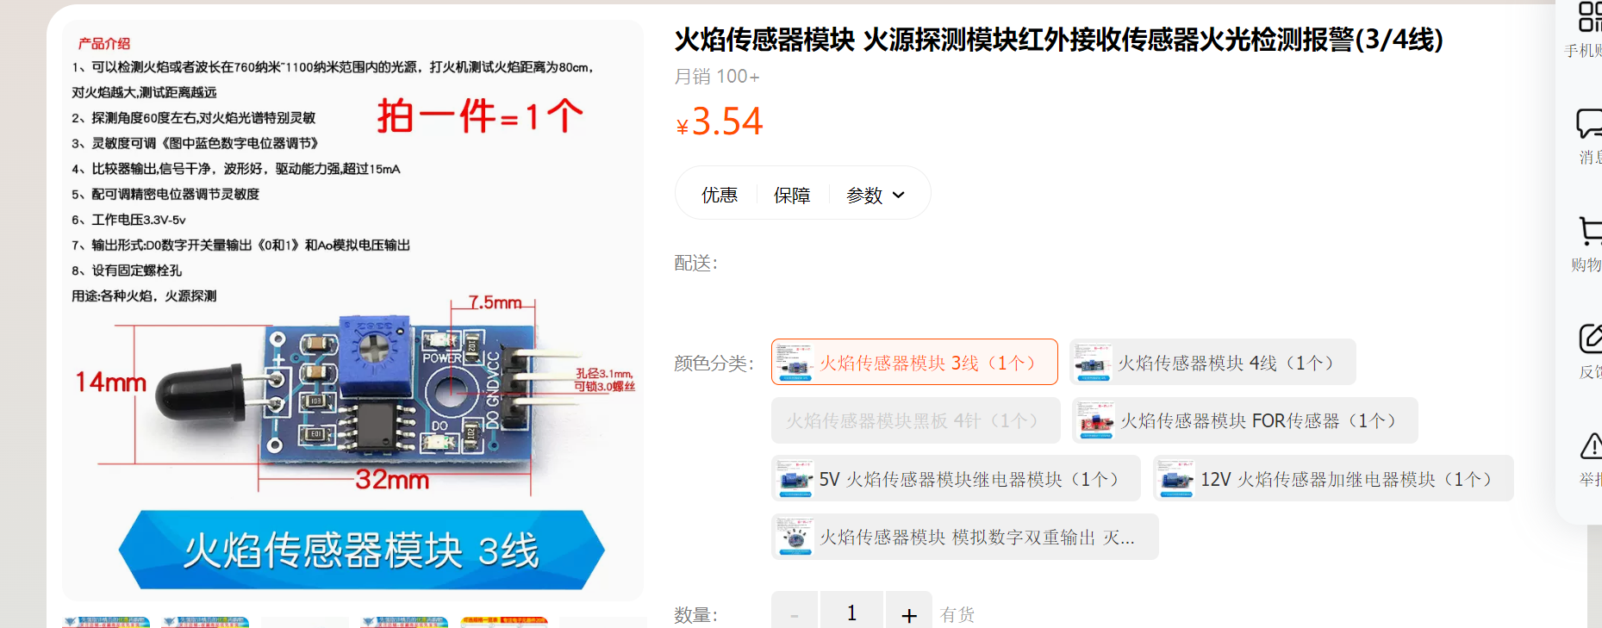Click the FOR传感器 variant thumbnail icon
Viewport: 1602px width, 628px height.
tap(1095, 421)
